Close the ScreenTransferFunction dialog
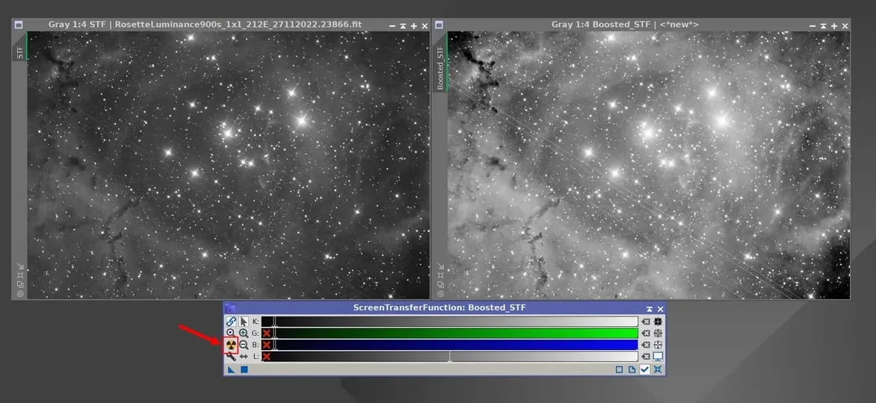The image size is (876, 403). [660, 309]
